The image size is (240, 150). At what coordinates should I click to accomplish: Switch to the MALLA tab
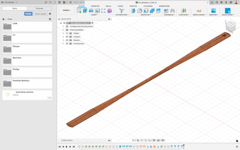[x=108, y=6]
